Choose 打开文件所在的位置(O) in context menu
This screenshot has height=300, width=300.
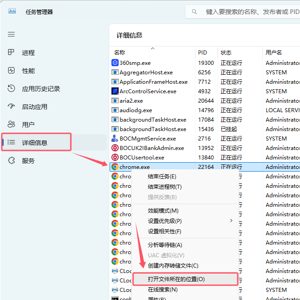[176, 279]
